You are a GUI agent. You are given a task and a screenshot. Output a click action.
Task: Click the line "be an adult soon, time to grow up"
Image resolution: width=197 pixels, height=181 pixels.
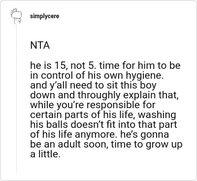point(106,145)
